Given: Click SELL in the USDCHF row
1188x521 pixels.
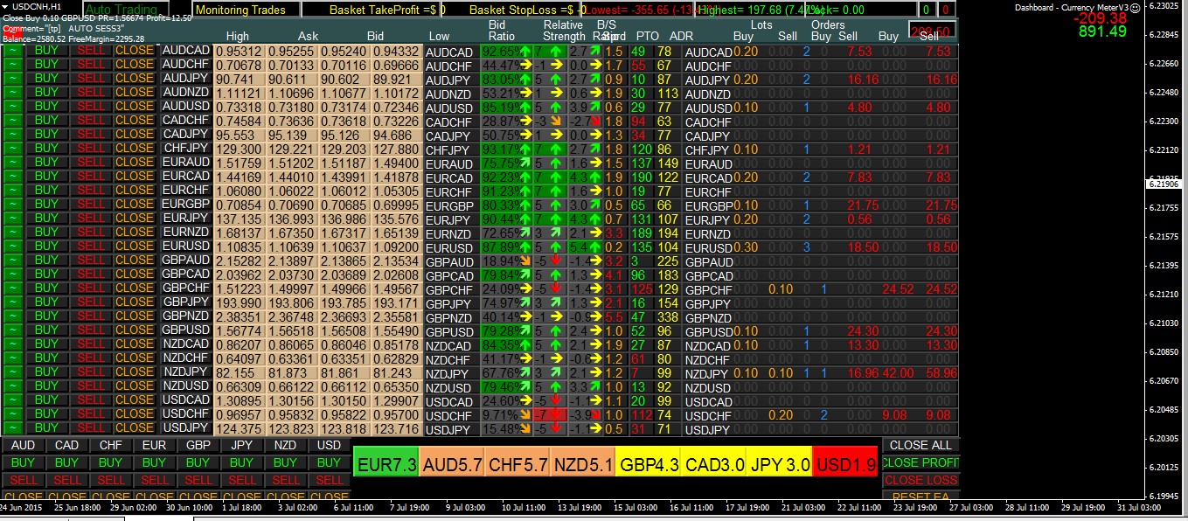Looking at the screenshot, I should tap(91, 414).
